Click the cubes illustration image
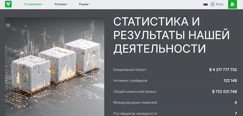The width and height of the screenshot is (243, 116). pyautogui.click(x=55, y=67)
